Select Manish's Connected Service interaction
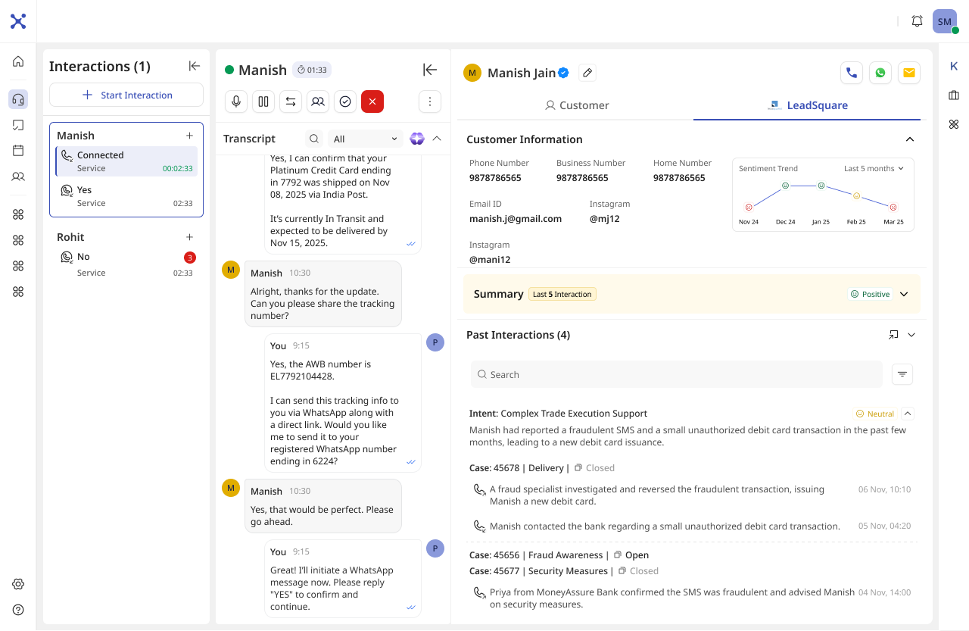This screenshot has height=631, width=969. pyautogui.click(x=126, y=161)
